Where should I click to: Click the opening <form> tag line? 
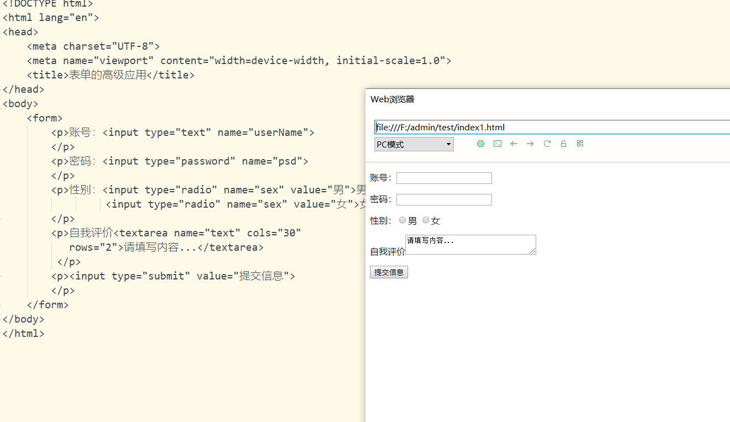(45, 118)
